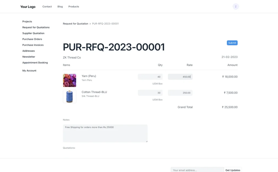278x172 pixels.
Task: Go to Purchase Invoices page
Action: coord(33,45)
